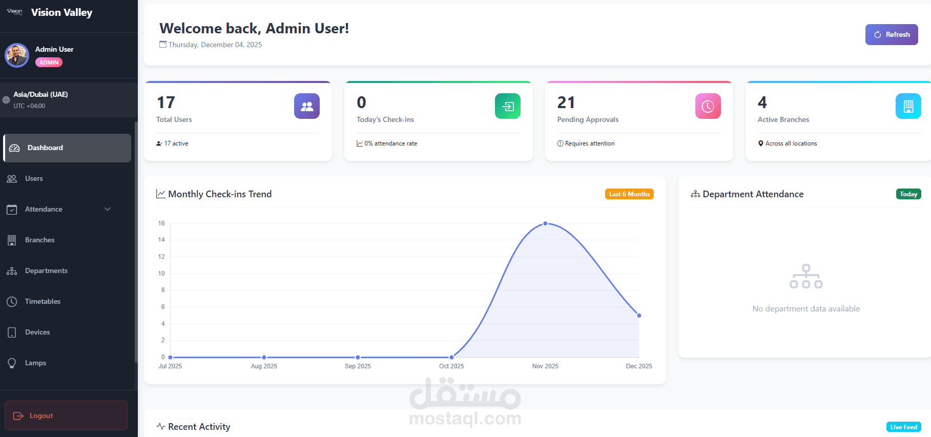
Task: Click the Live Feed badge
Action: 904,427
